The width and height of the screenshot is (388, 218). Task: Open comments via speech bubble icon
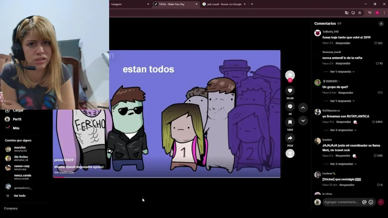[290, 106]
